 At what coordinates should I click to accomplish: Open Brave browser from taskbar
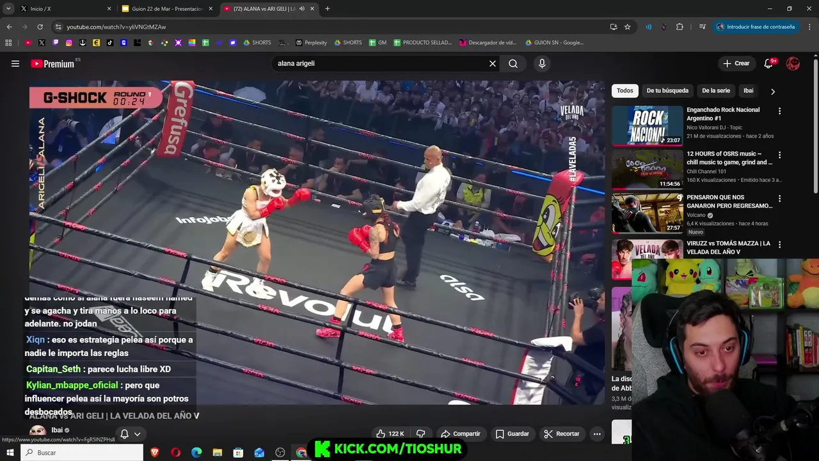tap(155, 453)
